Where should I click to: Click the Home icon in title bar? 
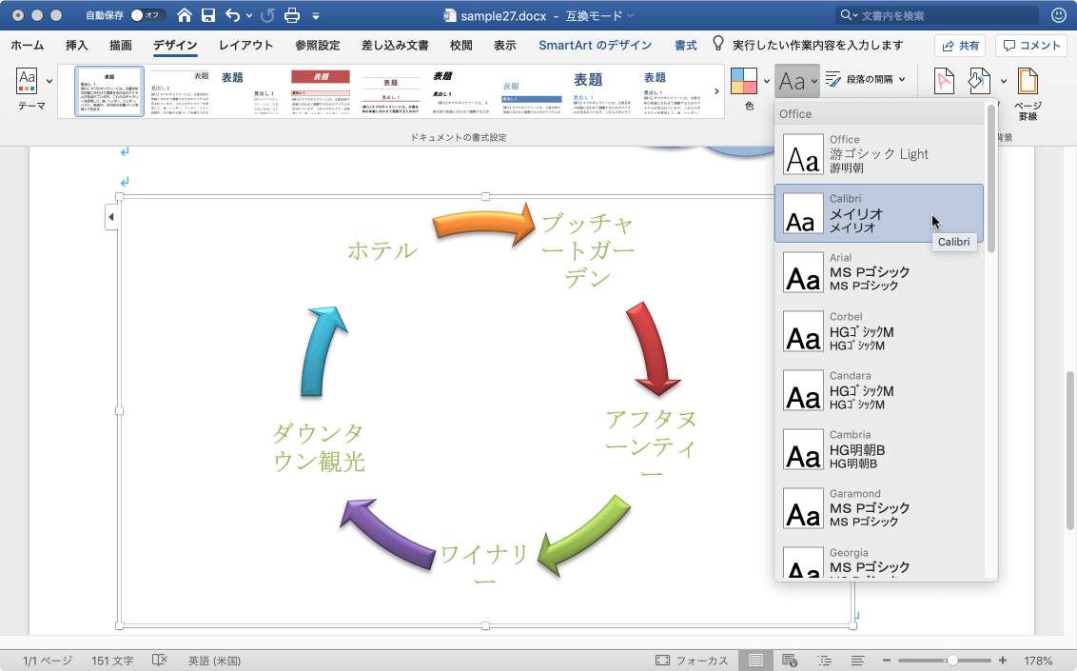click(184, 15)
